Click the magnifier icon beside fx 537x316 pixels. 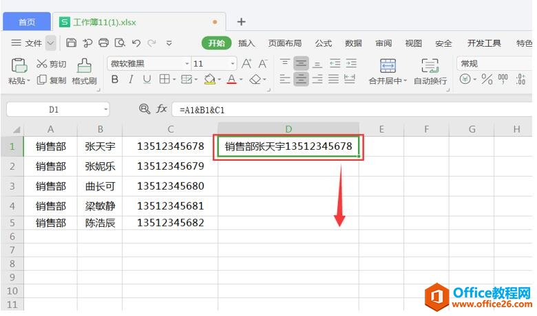tap(145, 109)
